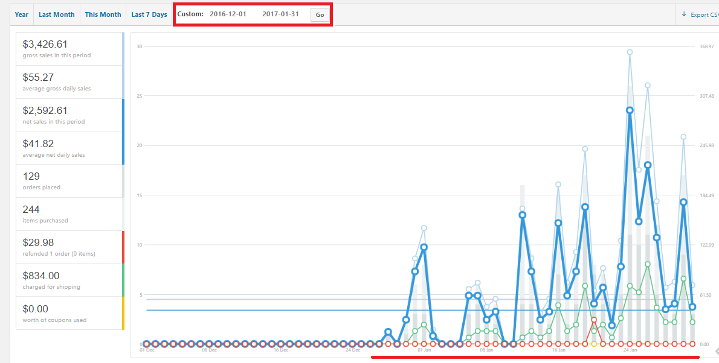Highlight gross sales in this period legend
This screenshot has height=363, width=719.
[x=69, y=49]
